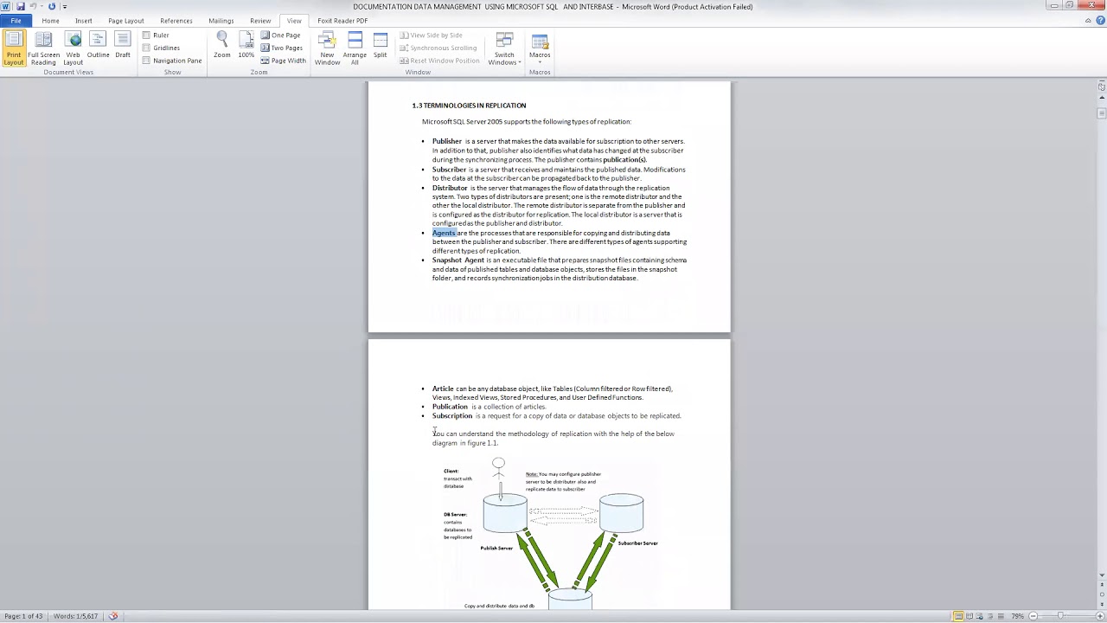This screenshot has width=1107, height=623.
Task: Choose One Page zoom option
Action: [281, 35]
